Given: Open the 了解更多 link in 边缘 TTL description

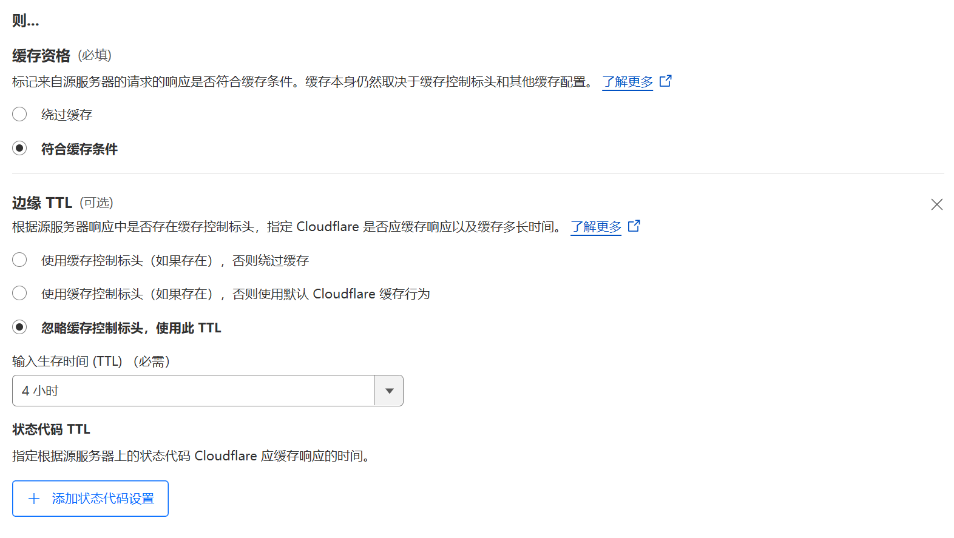Looking at the screenshot, I should [595, 226].
